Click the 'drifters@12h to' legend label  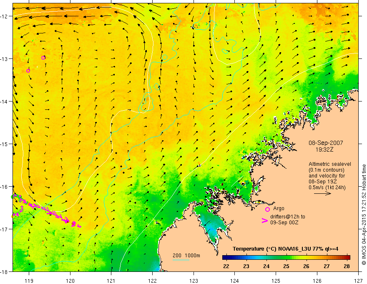coord(288,216)
